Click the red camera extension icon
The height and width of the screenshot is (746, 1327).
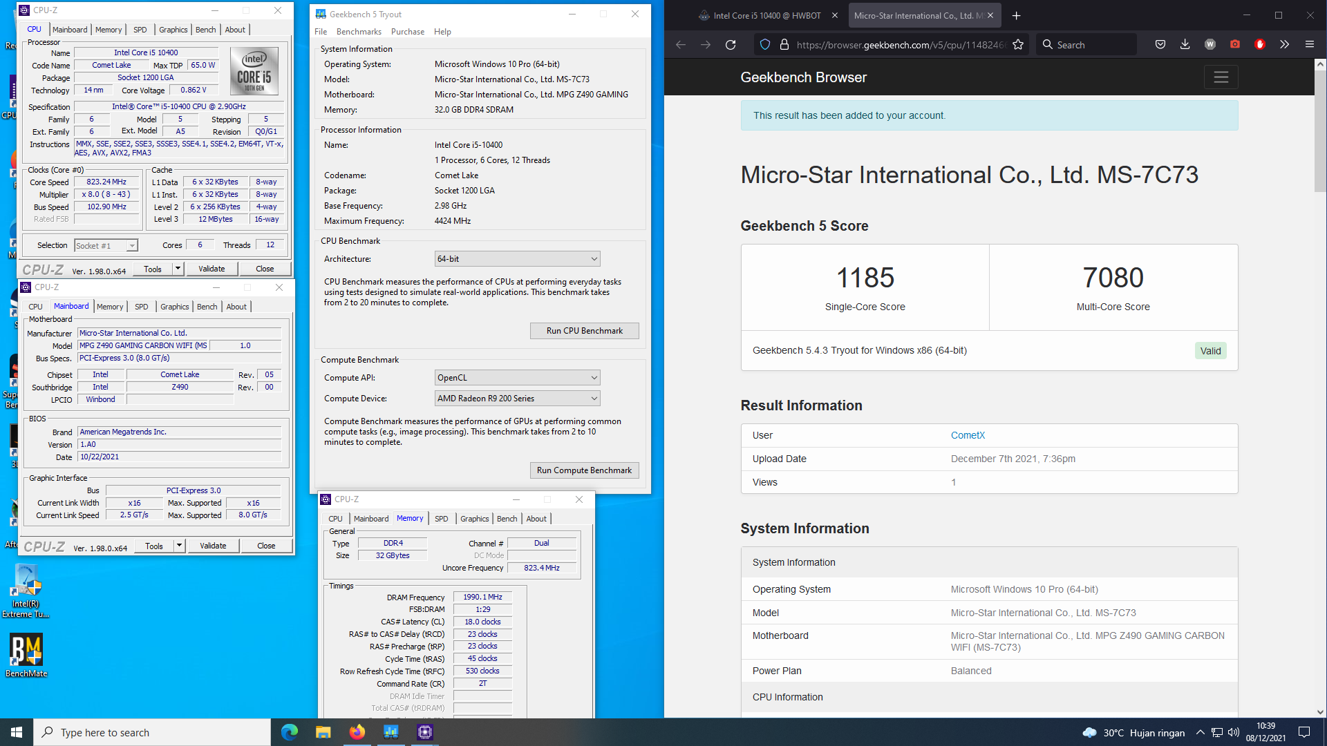tap(1235, 45)
